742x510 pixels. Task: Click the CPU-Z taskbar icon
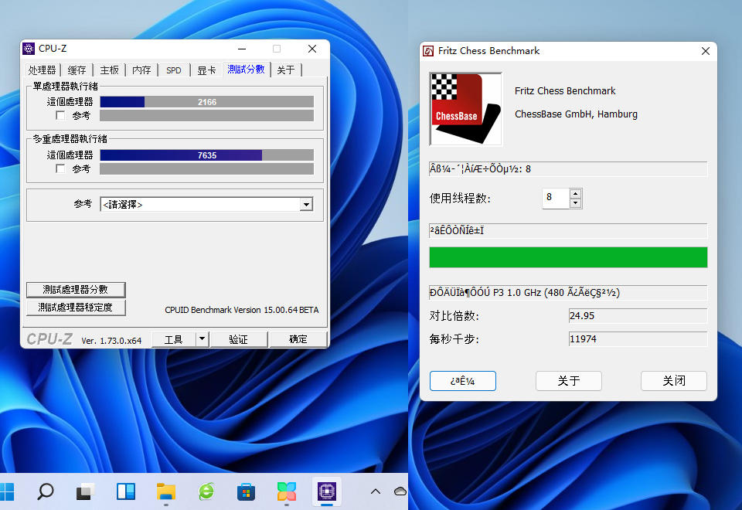(326, 491)
